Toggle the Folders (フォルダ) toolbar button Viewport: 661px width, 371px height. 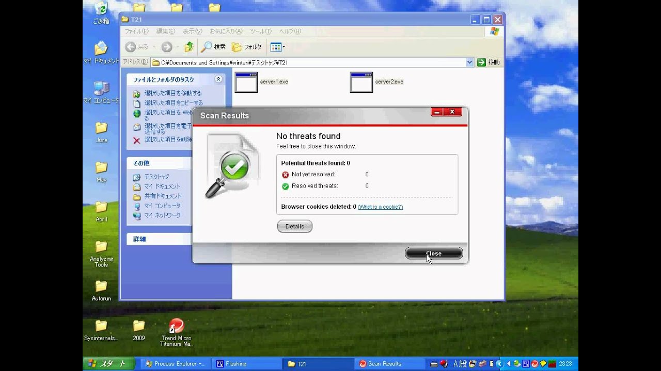coord(247,47)
